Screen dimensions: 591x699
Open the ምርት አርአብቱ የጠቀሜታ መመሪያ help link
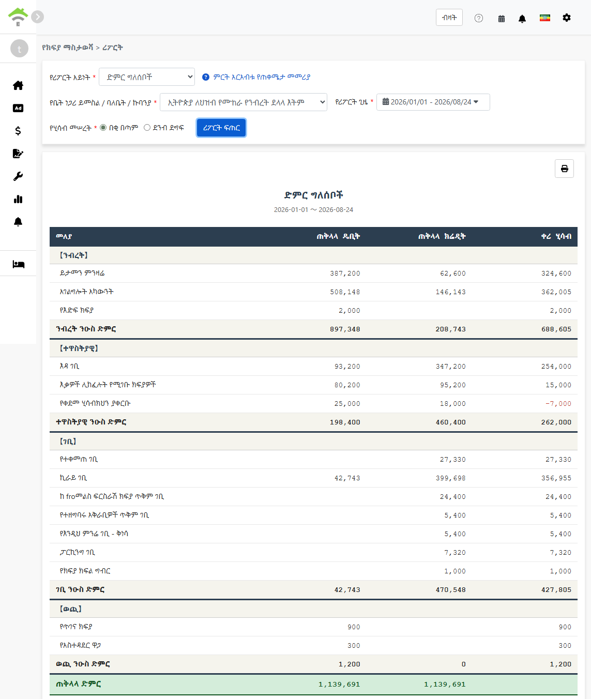point(262,77)
